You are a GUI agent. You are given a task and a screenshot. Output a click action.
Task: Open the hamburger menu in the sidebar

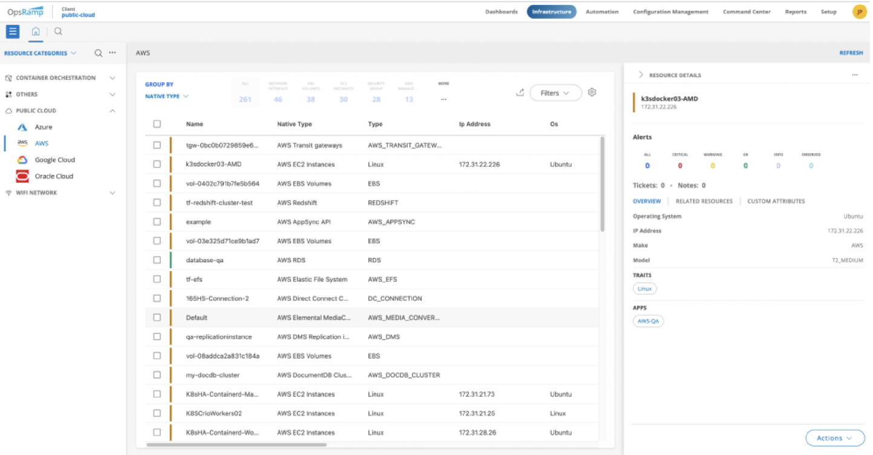[12, 31]
